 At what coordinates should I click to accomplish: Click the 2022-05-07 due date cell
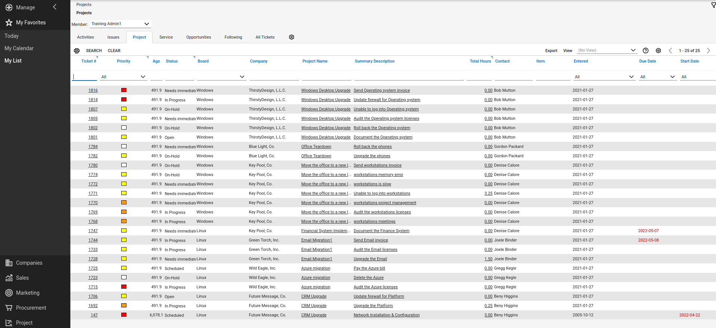(649, 231)
